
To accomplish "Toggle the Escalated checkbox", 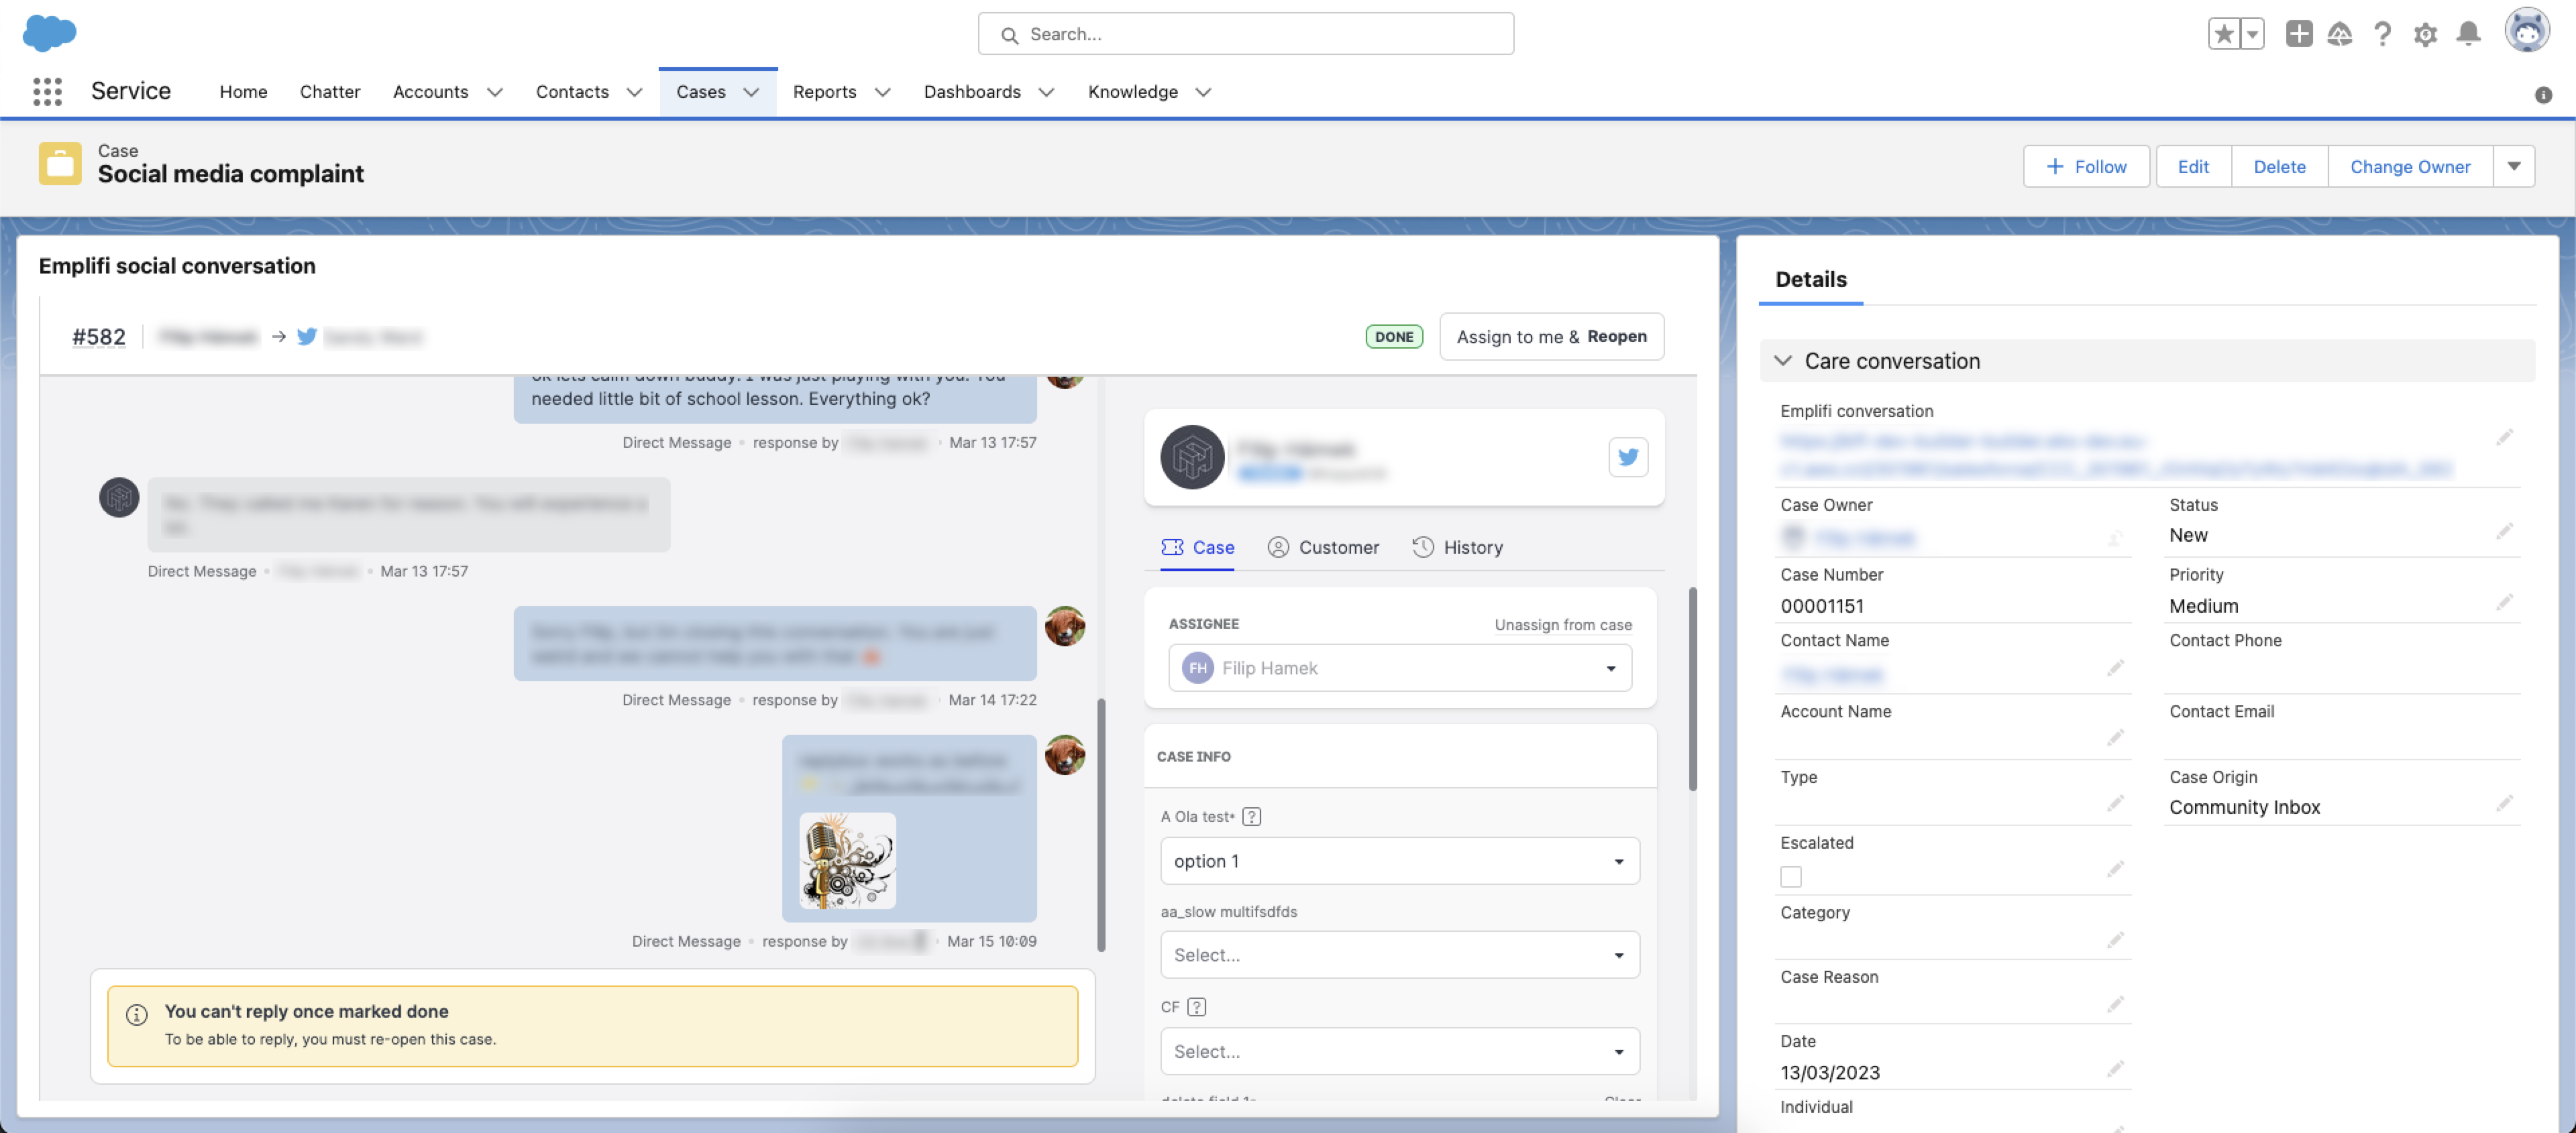I will pos(1791,876).
